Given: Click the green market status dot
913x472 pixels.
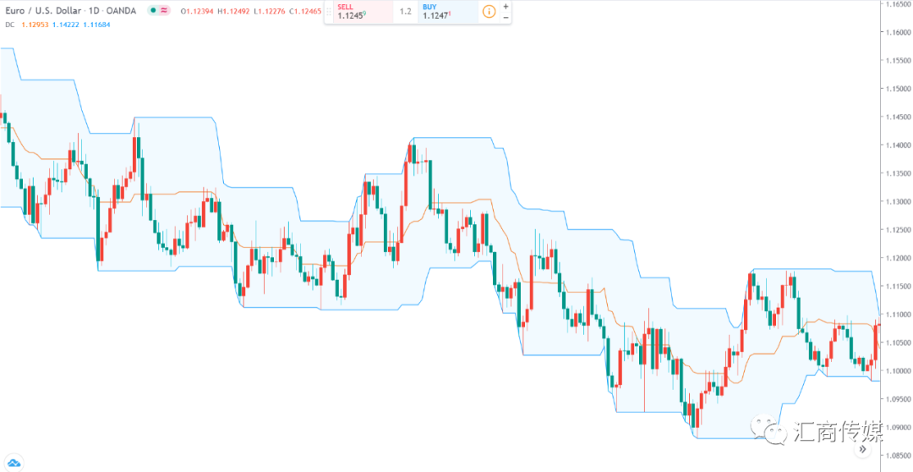Looking at the screenshot, I should click(x=152, y=10).
